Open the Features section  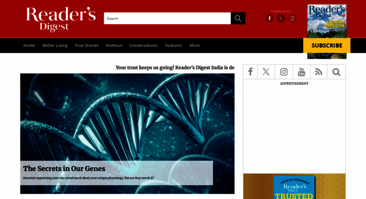point(174,46)
